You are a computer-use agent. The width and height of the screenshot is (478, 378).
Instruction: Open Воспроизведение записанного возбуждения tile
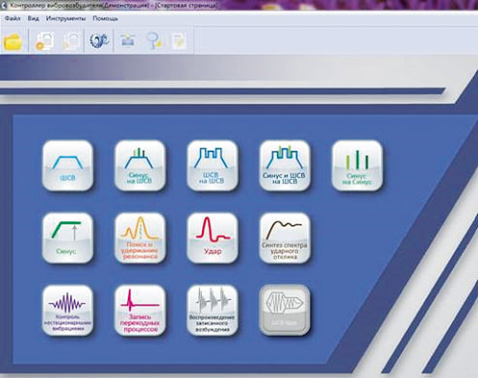(213, 311)
